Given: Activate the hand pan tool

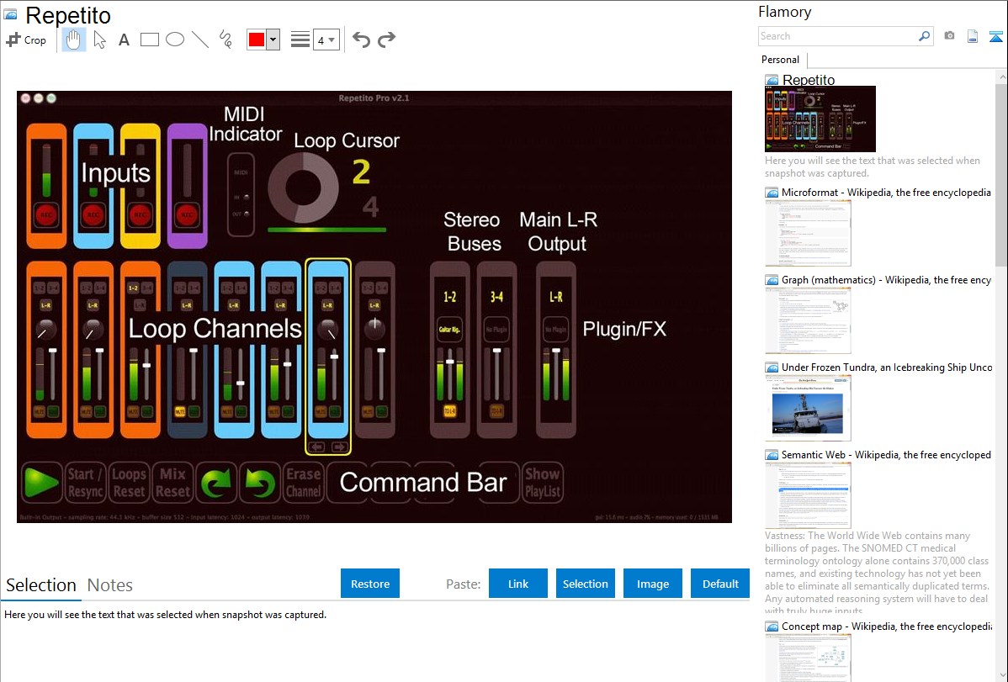Looking at the screenshot, I should [74, 40].
